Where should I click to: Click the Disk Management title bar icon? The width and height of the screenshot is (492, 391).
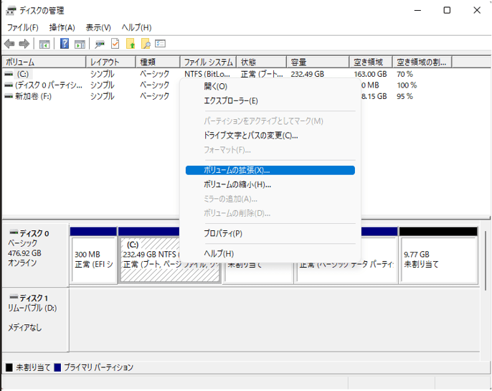pos(11,11)
